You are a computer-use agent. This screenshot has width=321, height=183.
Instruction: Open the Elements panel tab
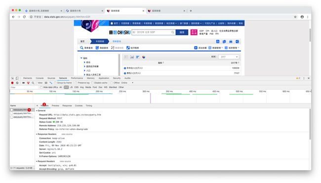click(28, 78)
